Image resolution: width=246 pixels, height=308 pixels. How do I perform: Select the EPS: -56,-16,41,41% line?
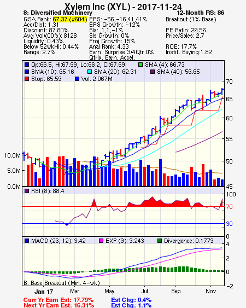pyautogui.click(x=118, y=19)
